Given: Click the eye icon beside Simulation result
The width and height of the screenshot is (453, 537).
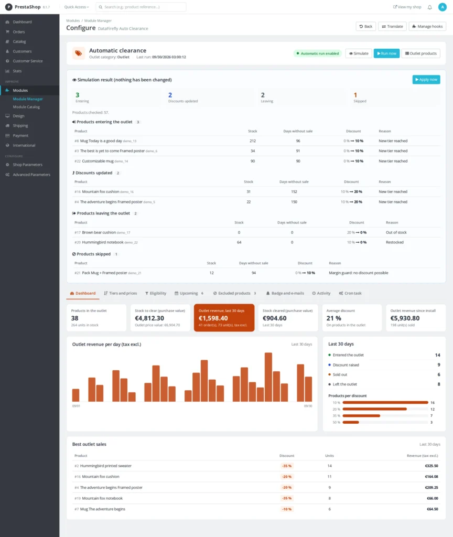Looking at the screenshot, I should tap(74, 80).
